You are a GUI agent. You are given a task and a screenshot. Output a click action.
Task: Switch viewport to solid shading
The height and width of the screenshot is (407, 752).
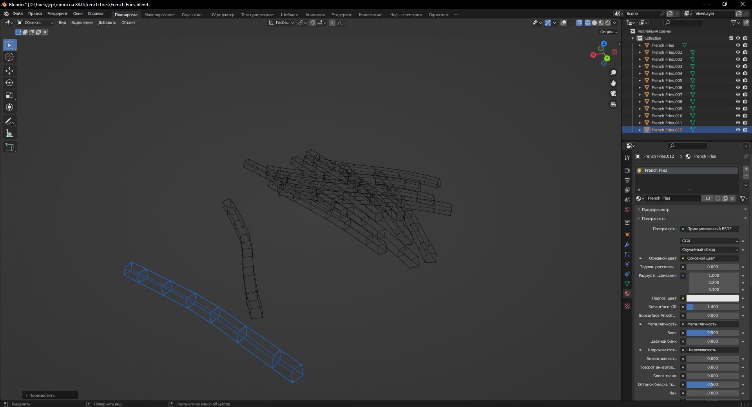click(594, 23)
